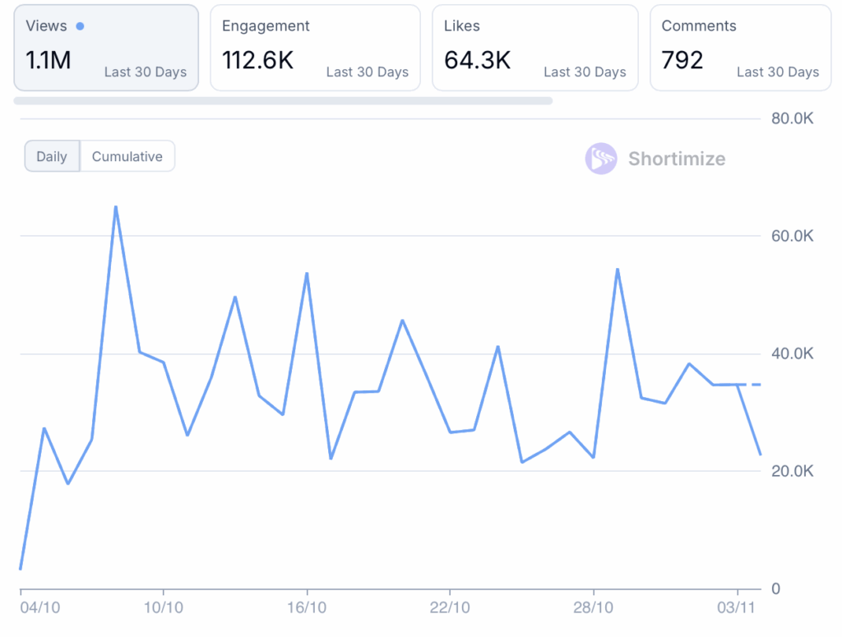The image size is (842, 637).
Task: Click the 1.1M views value
Action: (x=49, y=60)
